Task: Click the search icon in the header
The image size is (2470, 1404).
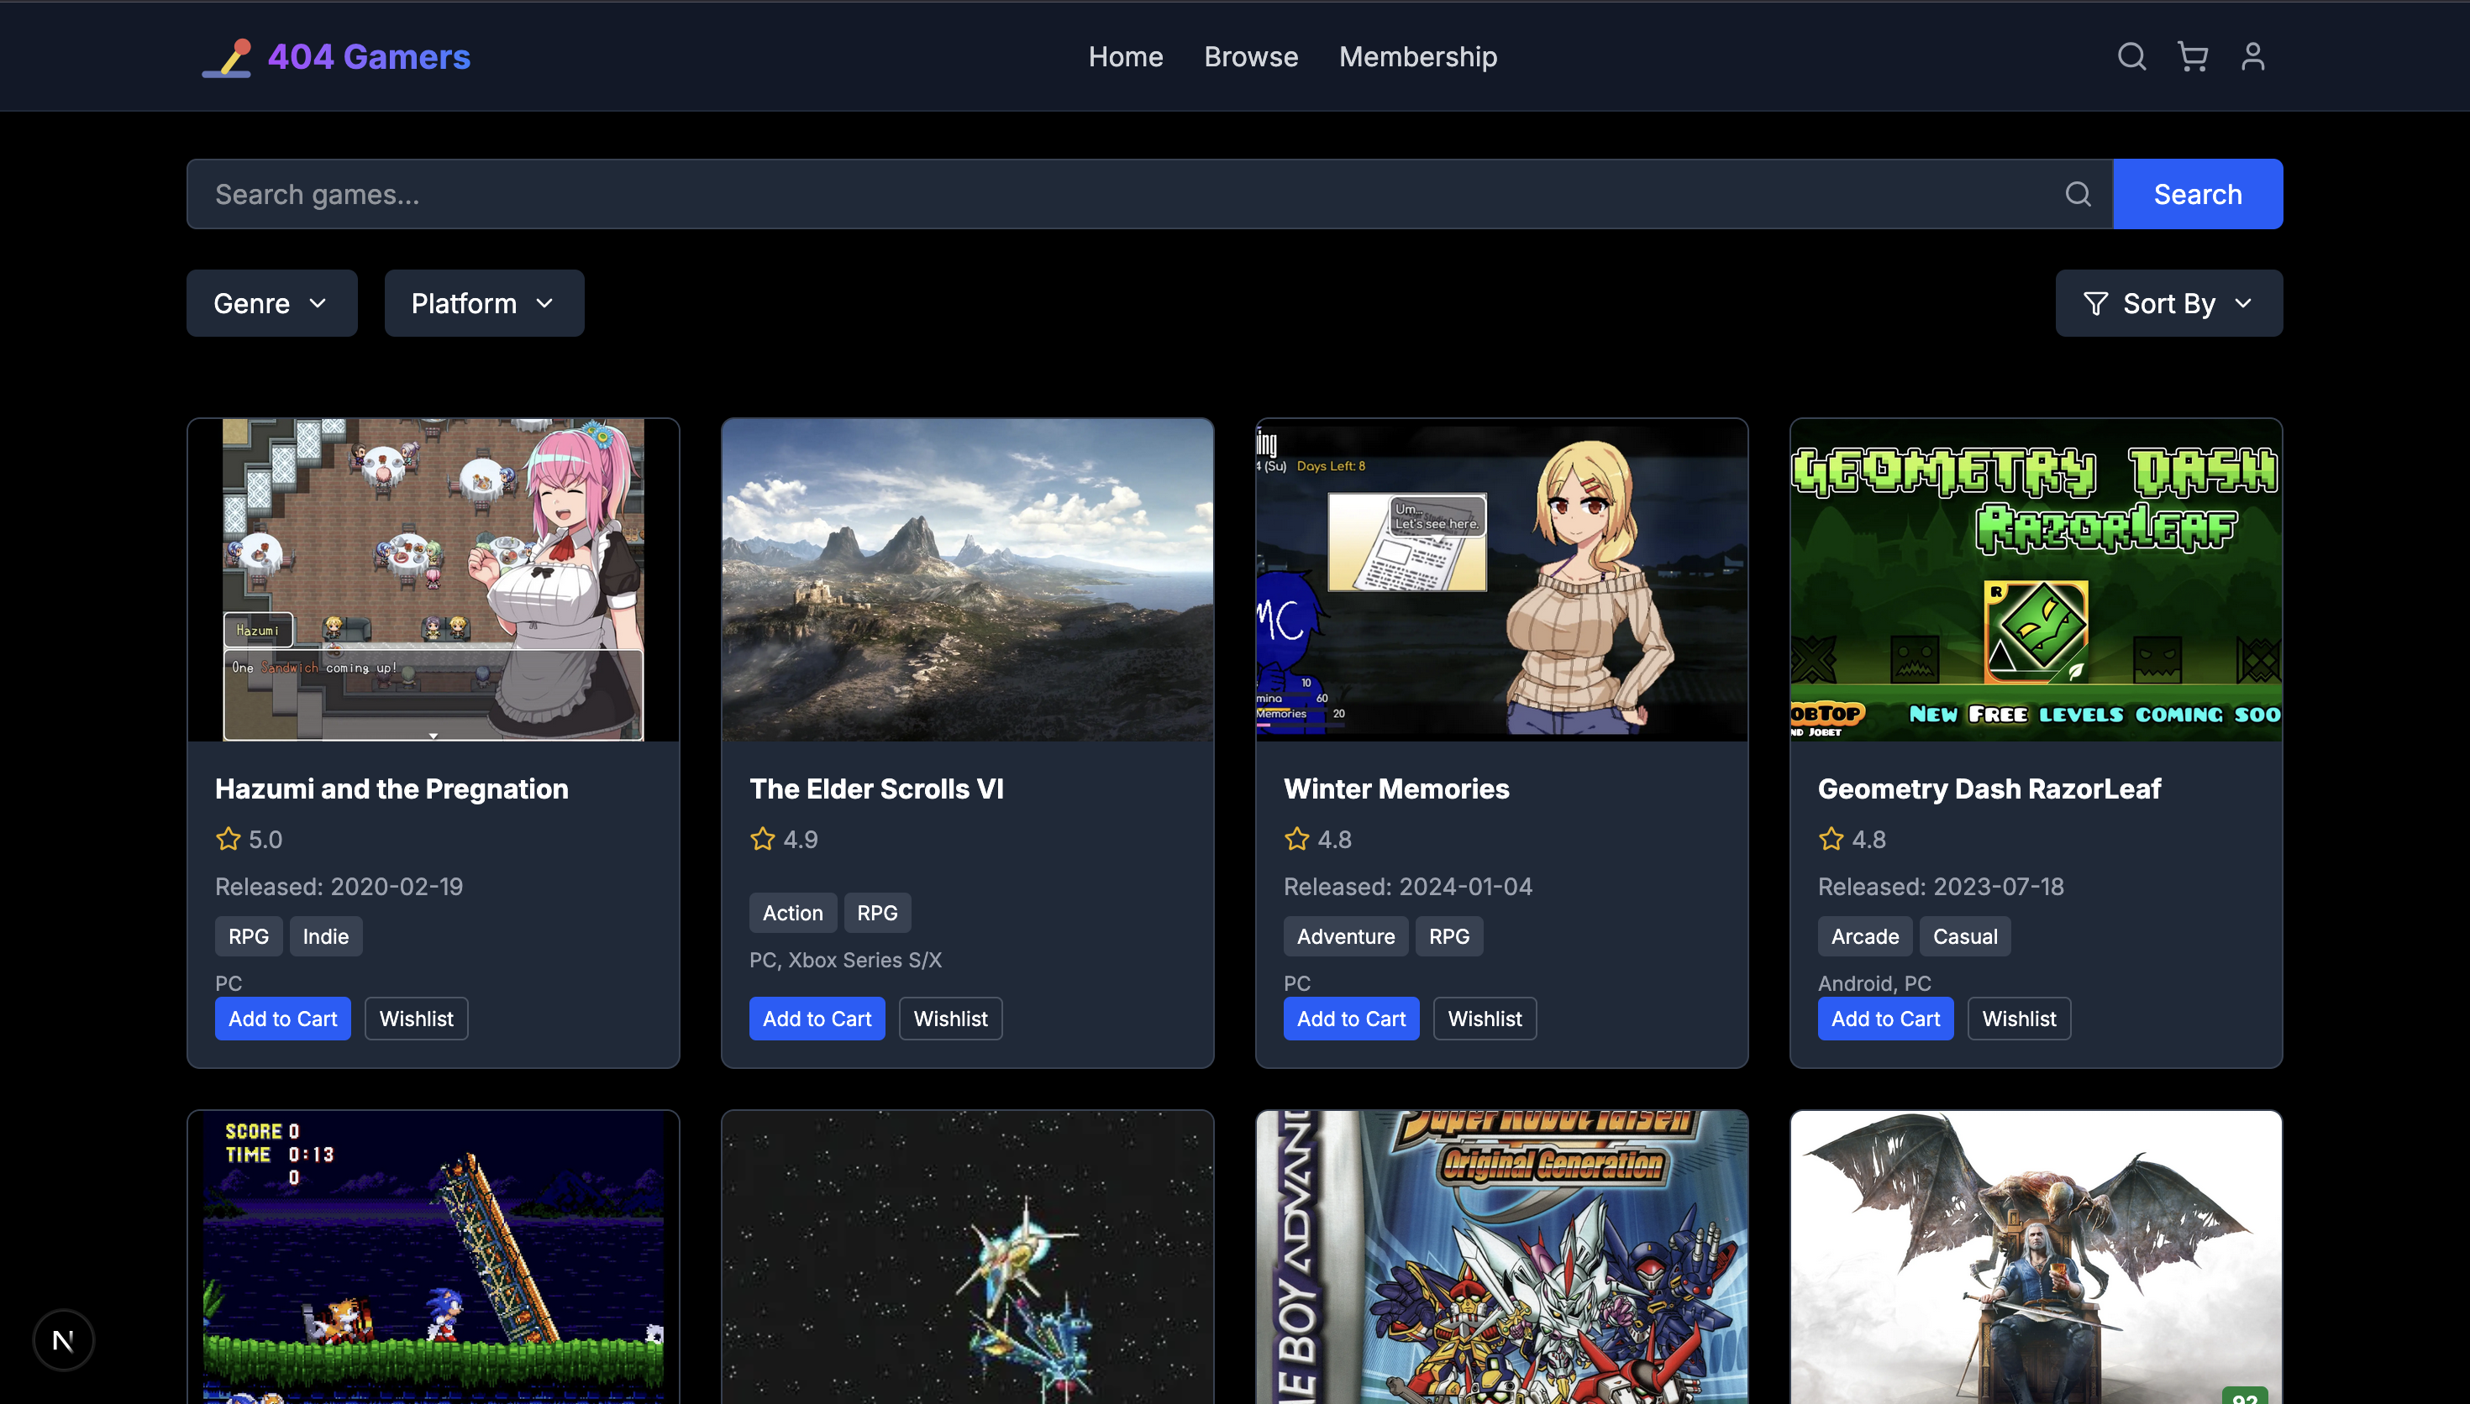Action: (2131, 57)
